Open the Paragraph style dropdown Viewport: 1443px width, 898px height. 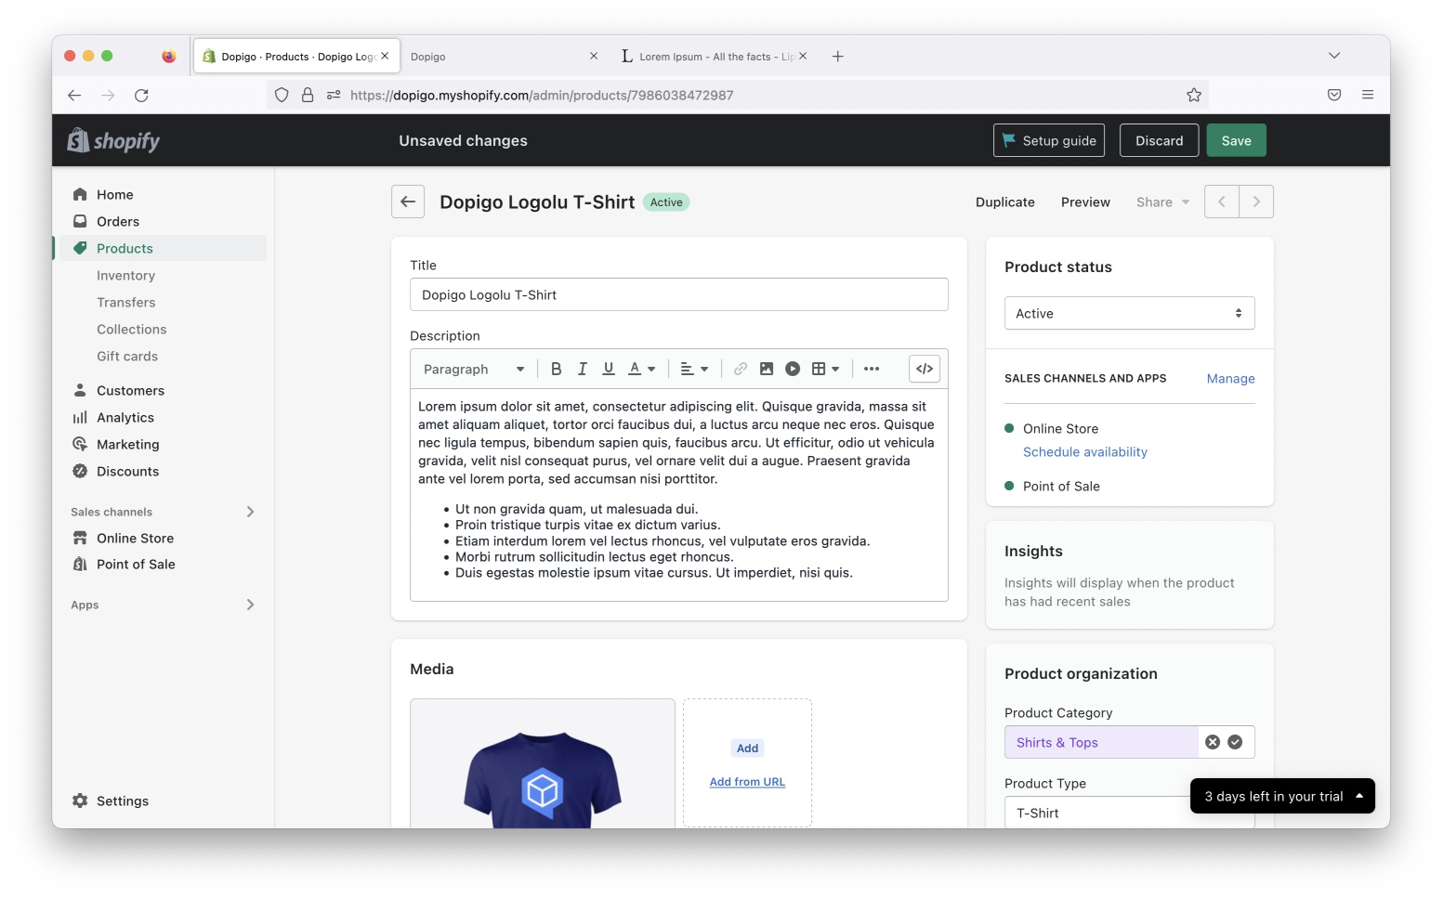[x=473, y=369]
